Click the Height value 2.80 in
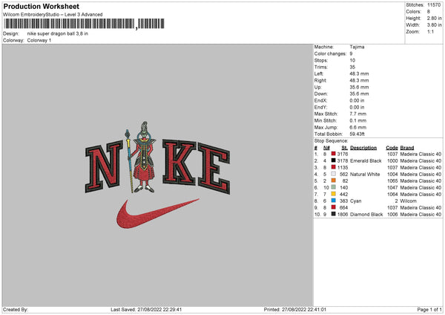This screenshot has width=445, height=315. (434, 18)
